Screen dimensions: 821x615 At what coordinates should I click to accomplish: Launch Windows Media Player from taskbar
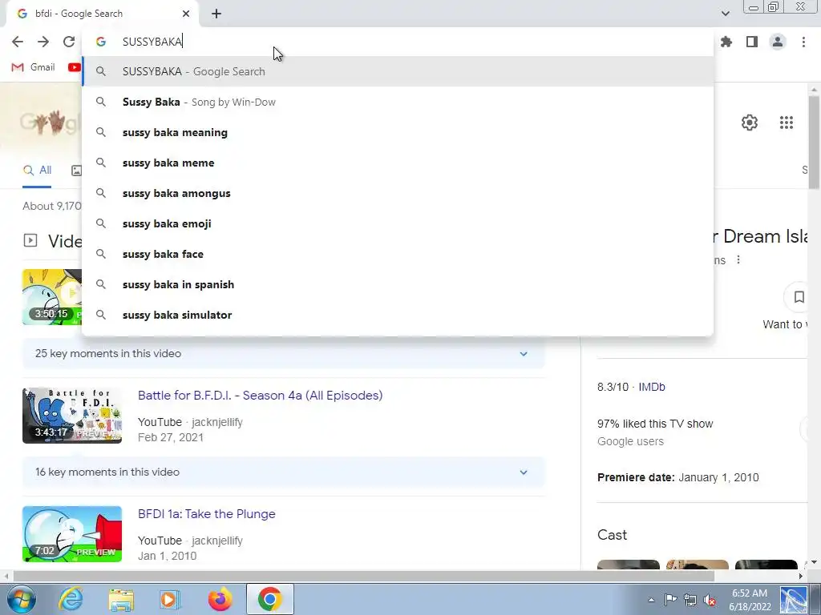point(169,599)
